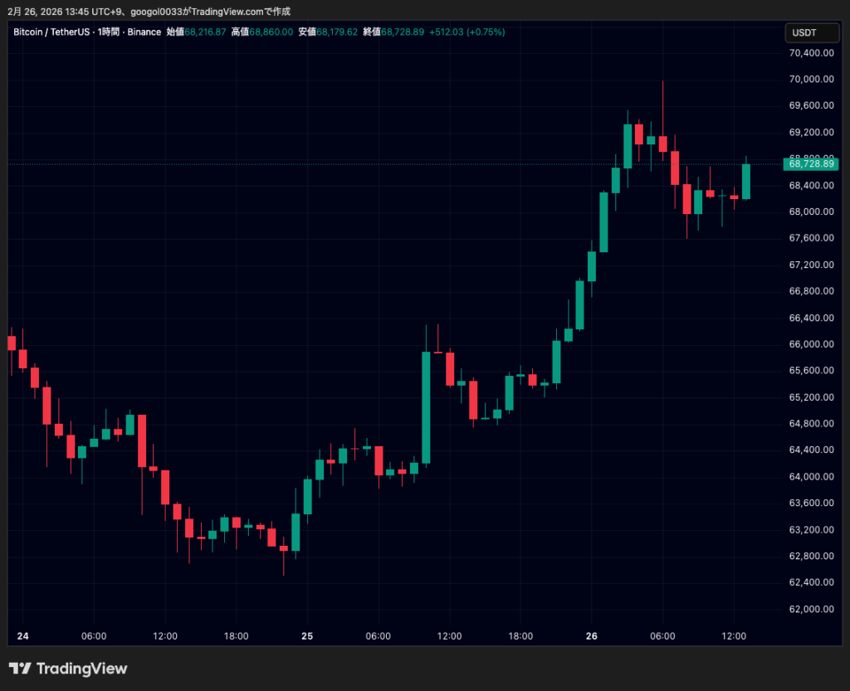
Task: Click the date label 26 on time axis
Action: pyautogui.click(x=592, y=636)
